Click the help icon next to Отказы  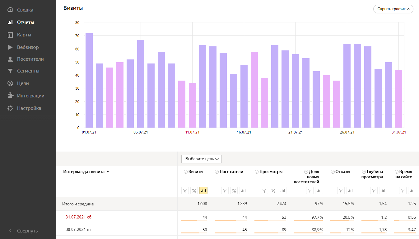333,172
